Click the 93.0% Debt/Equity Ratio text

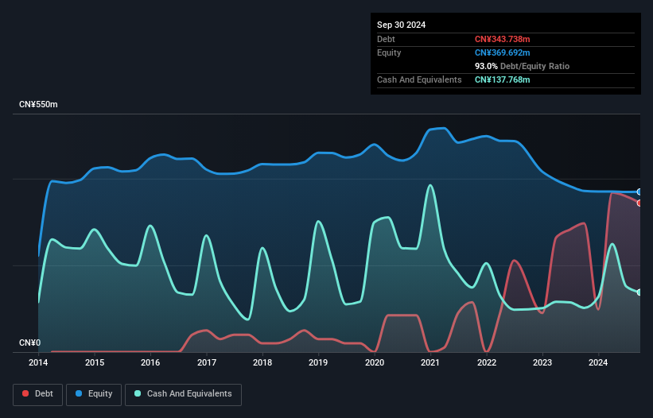[x=522, y=66]
